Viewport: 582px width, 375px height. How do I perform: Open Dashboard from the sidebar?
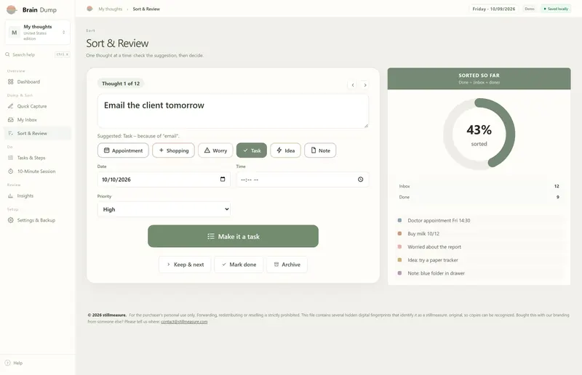(38, 81)
